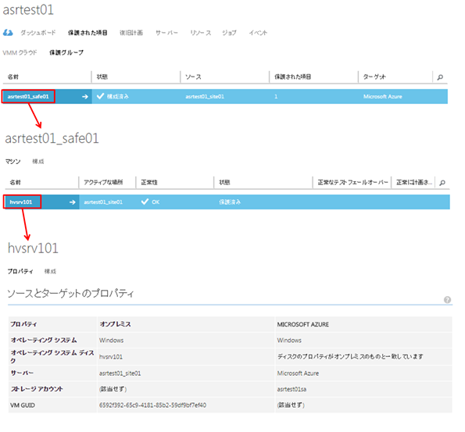Open 構成 tab under asrtest01_safe01
This screenshot has height=432, width=465.
[38, 162]
